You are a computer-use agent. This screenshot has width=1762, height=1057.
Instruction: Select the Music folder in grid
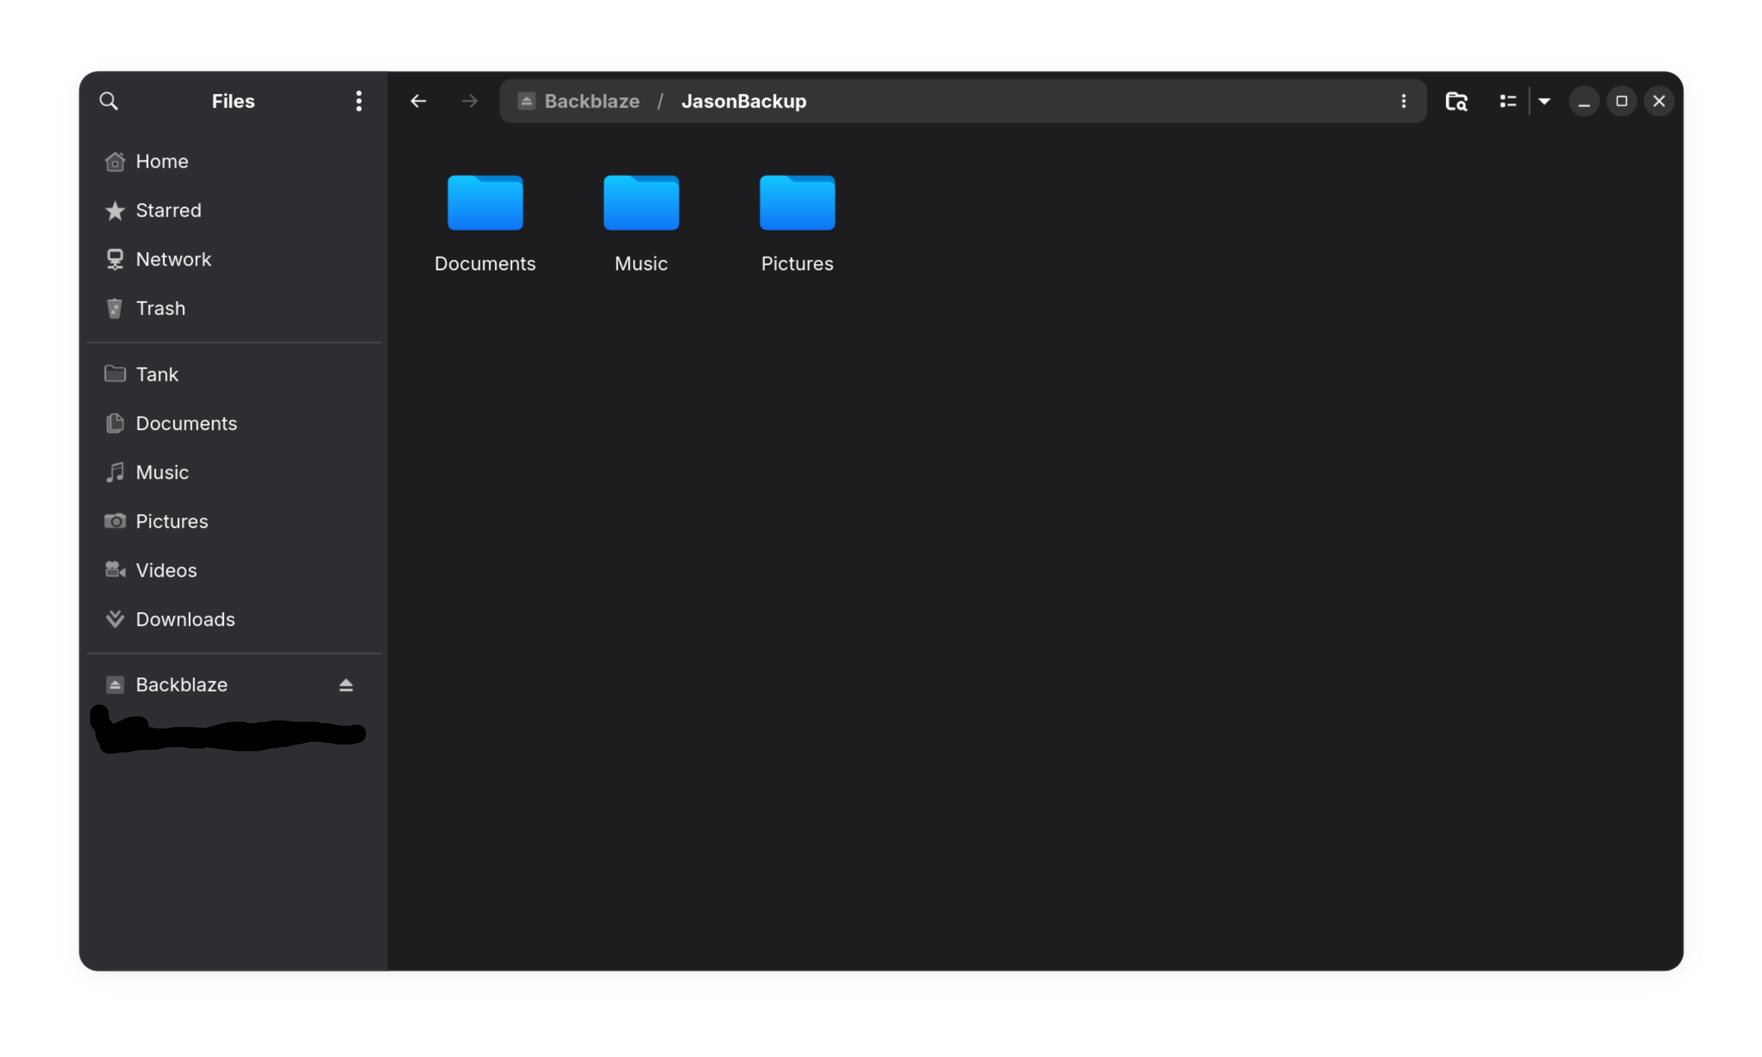[641, 204]
